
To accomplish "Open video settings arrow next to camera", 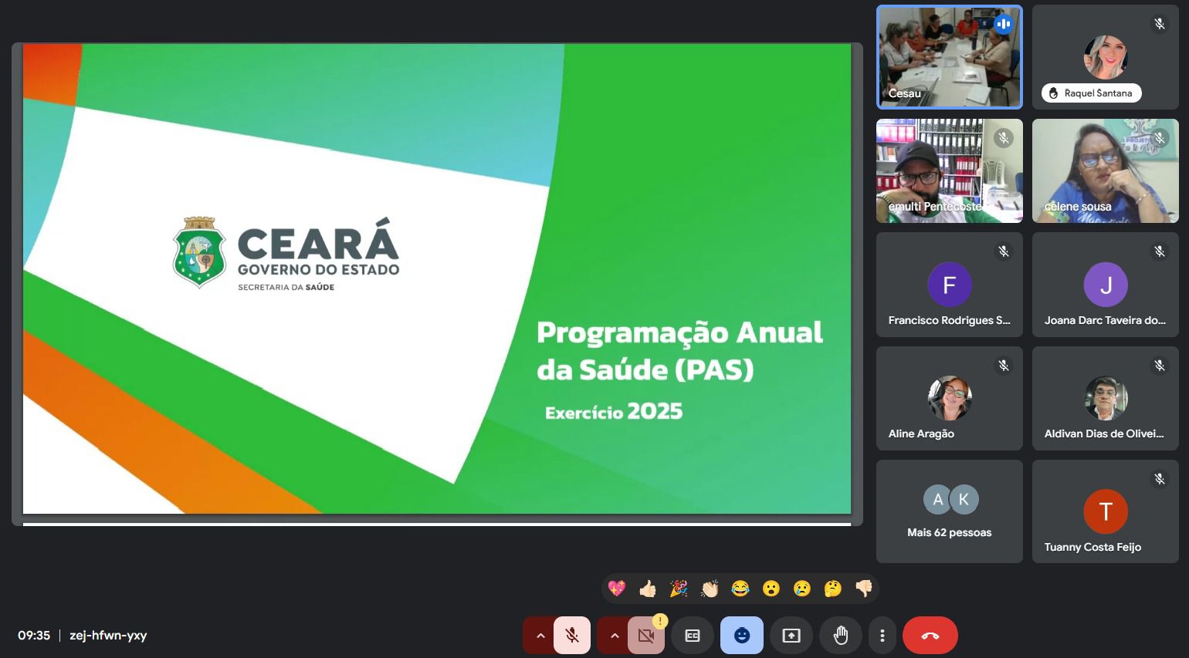I will (614, 636).
